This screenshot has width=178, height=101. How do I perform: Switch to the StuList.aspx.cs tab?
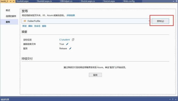point(88,1)
